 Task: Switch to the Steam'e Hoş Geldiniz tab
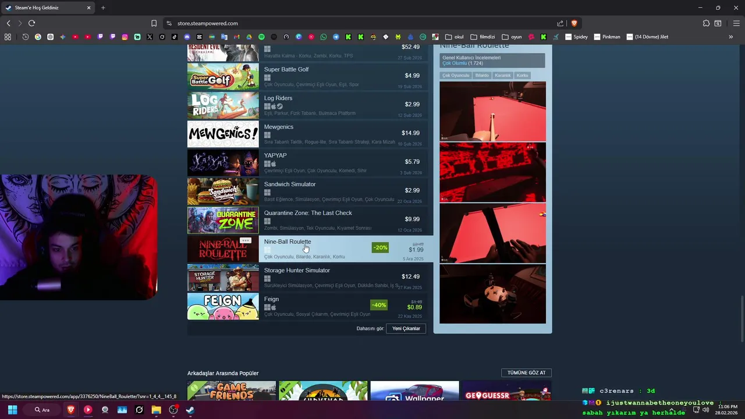[48, 8]
